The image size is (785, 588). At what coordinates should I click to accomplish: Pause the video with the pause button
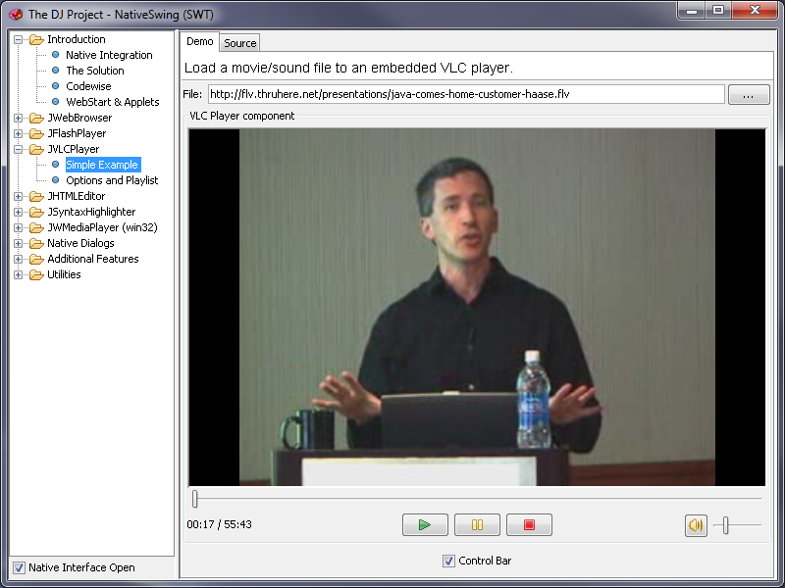(x=477, y=525)
